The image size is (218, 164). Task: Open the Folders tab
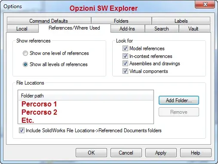(x=121, y=21)
